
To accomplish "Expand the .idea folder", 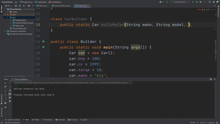I will tap(8, 12).
